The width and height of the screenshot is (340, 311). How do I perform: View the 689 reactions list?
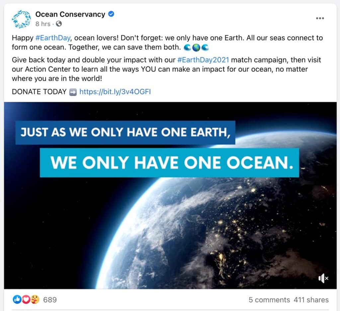pos(50,300)
